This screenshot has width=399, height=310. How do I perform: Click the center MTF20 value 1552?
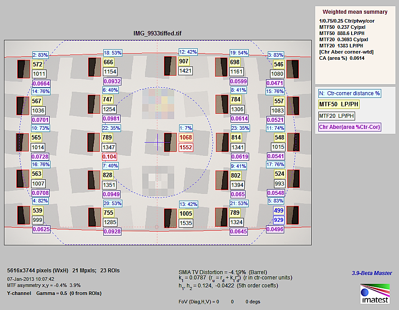(x=186, y=147)
